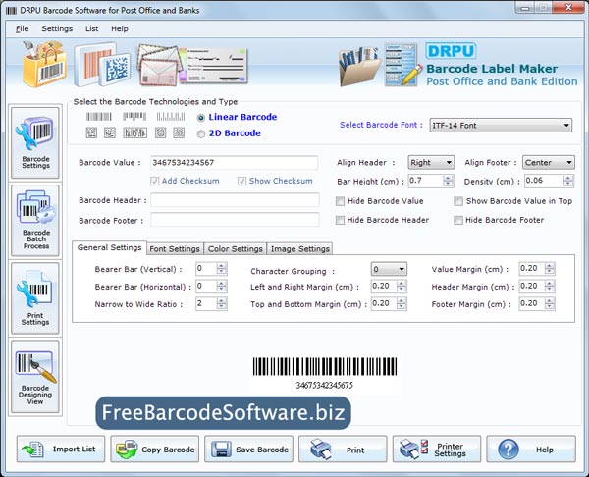
Task: Click the Copy Barcode button
Action: [x=155, y=450]
